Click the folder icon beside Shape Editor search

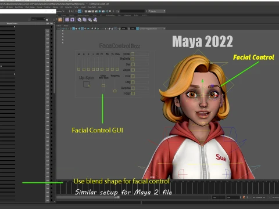point(47,19)
